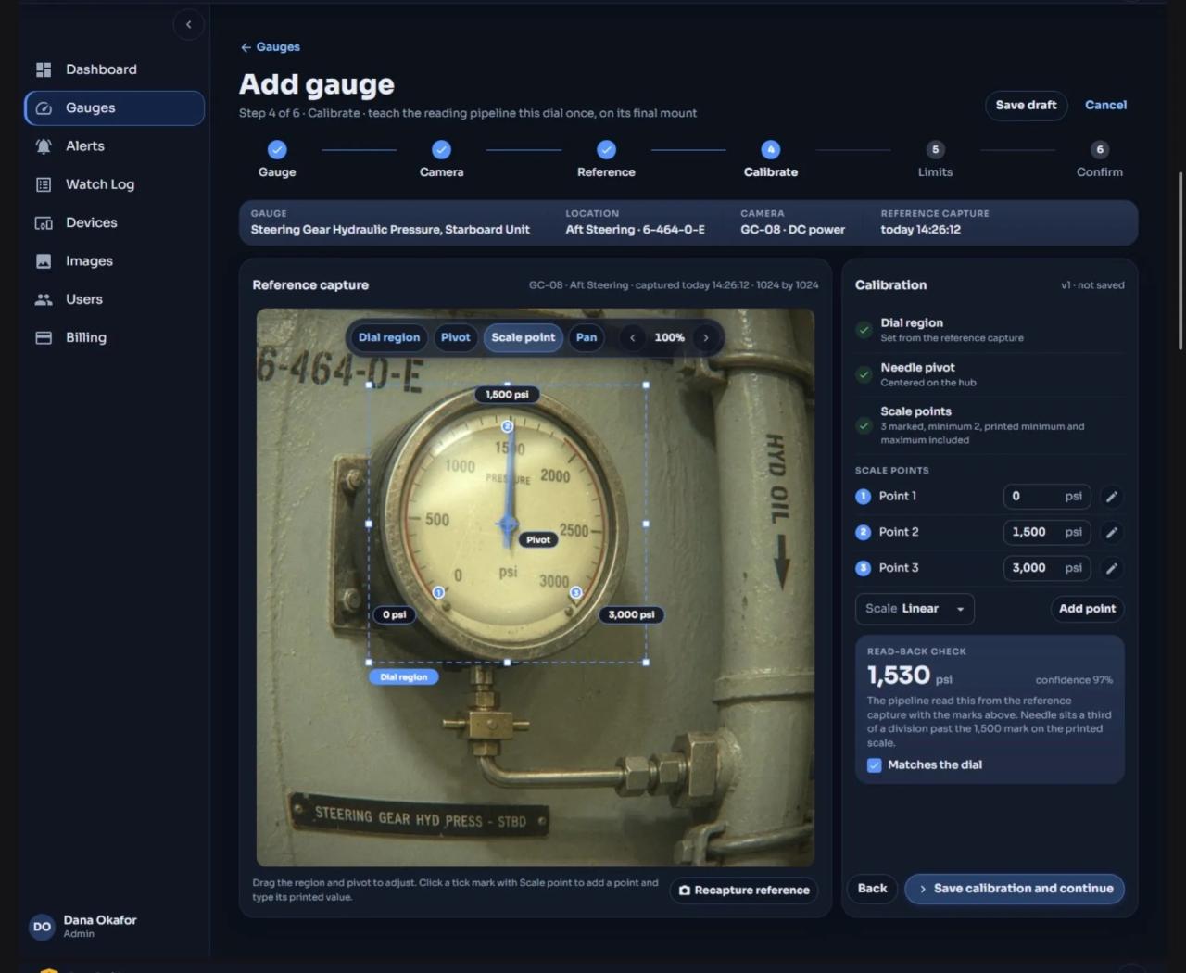The width and height of the screenshot is (1186, 973).
Task: Click the Point 1 value field showing 0
Action: tap(1047, 497)
